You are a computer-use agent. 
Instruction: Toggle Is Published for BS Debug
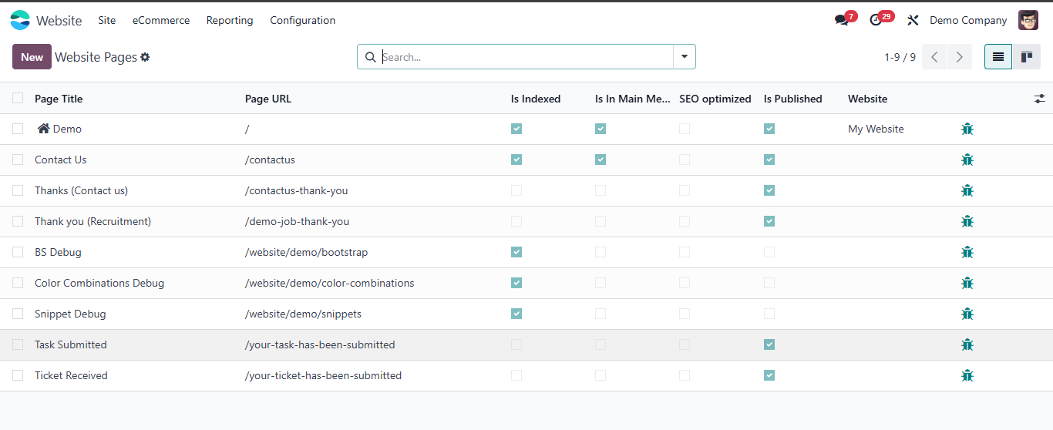(769, 252)
